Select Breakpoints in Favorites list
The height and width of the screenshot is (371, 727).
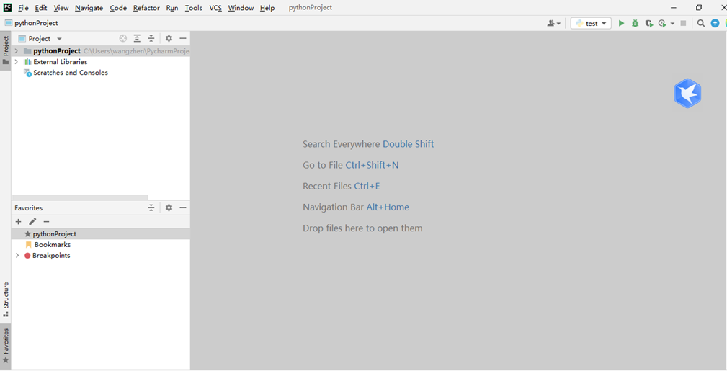tap(51, 256)
